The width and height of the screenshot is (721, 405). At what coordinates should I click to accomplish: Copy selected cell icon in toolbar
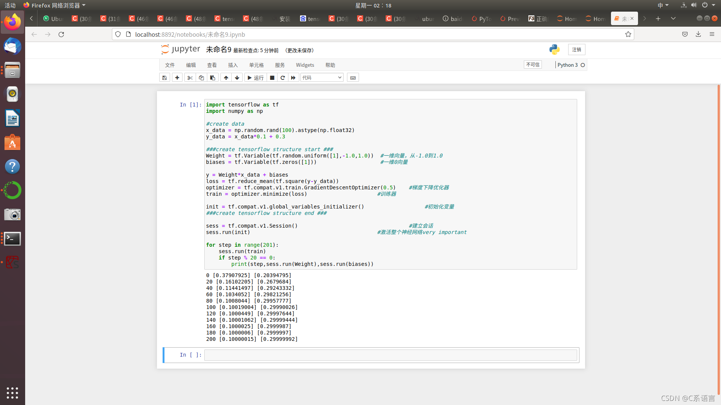tap(201, 78)
